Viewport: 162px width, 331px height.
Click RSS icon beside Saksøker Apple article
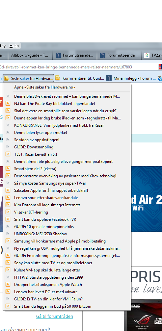click(x=8, y=191)
